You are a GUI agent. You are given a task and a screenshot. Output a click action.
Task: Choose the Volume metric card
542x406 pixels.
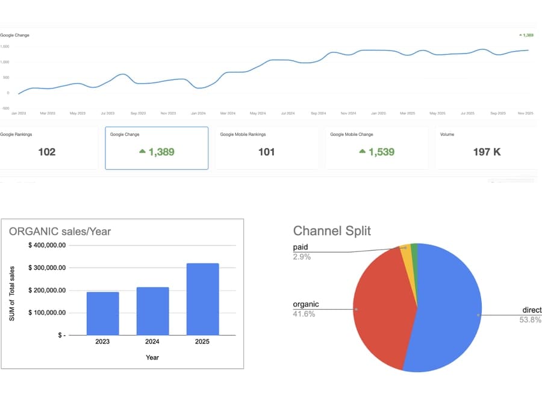tap(487, 148)
